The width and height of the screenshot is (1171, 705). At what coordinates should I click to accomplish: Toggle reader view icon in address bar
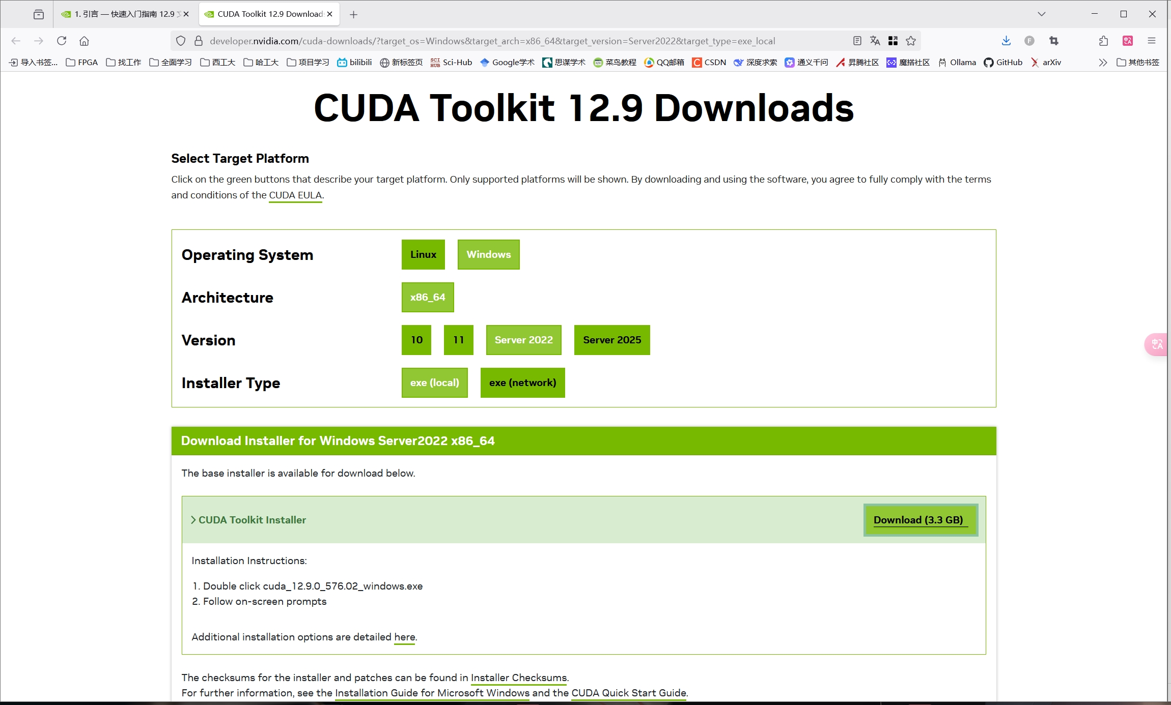pos(857,41)
